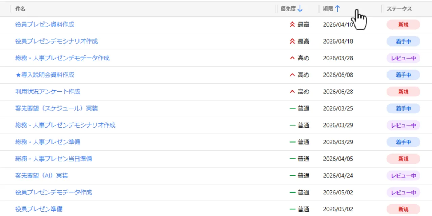
Task: Click 着手中 status badge on ★導入説明会資料作成 row
Action: click(x=403, y=75)
